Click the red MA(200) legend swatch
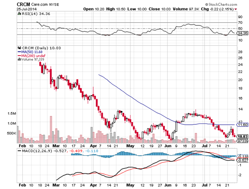This screenshot has height=189, width=249. [x=19, y=55]
